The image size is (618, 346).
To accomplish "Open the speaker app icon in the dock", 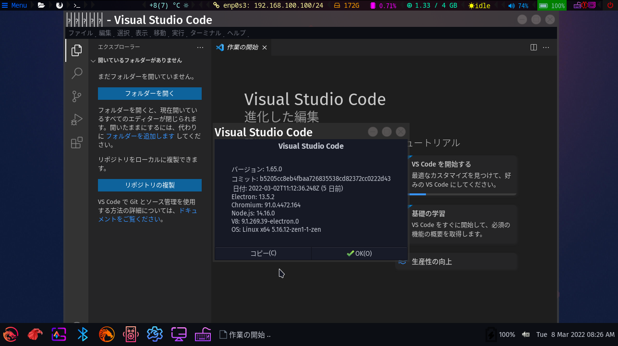I will point(131,334).
